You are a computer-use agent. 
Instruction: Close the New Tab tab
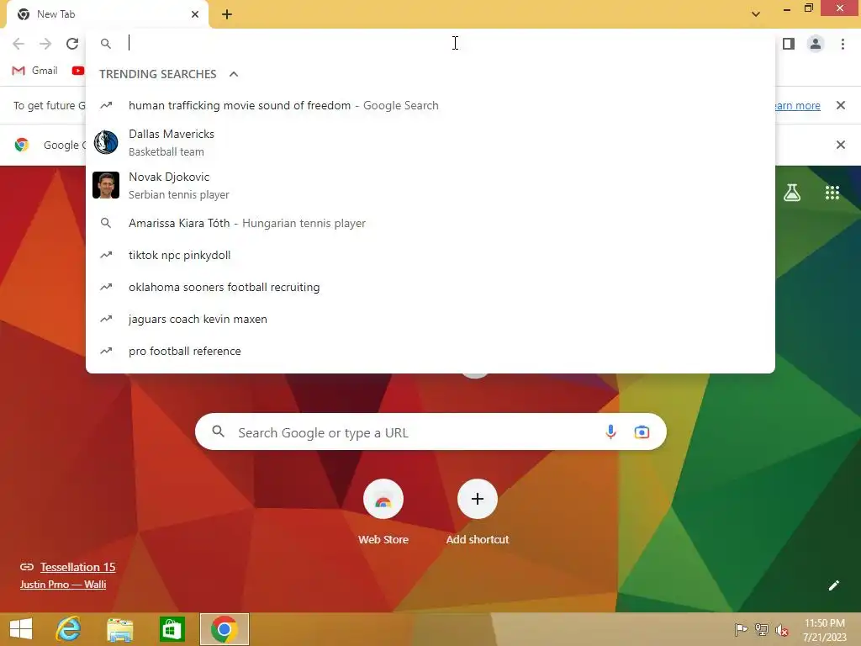[195, 14]
